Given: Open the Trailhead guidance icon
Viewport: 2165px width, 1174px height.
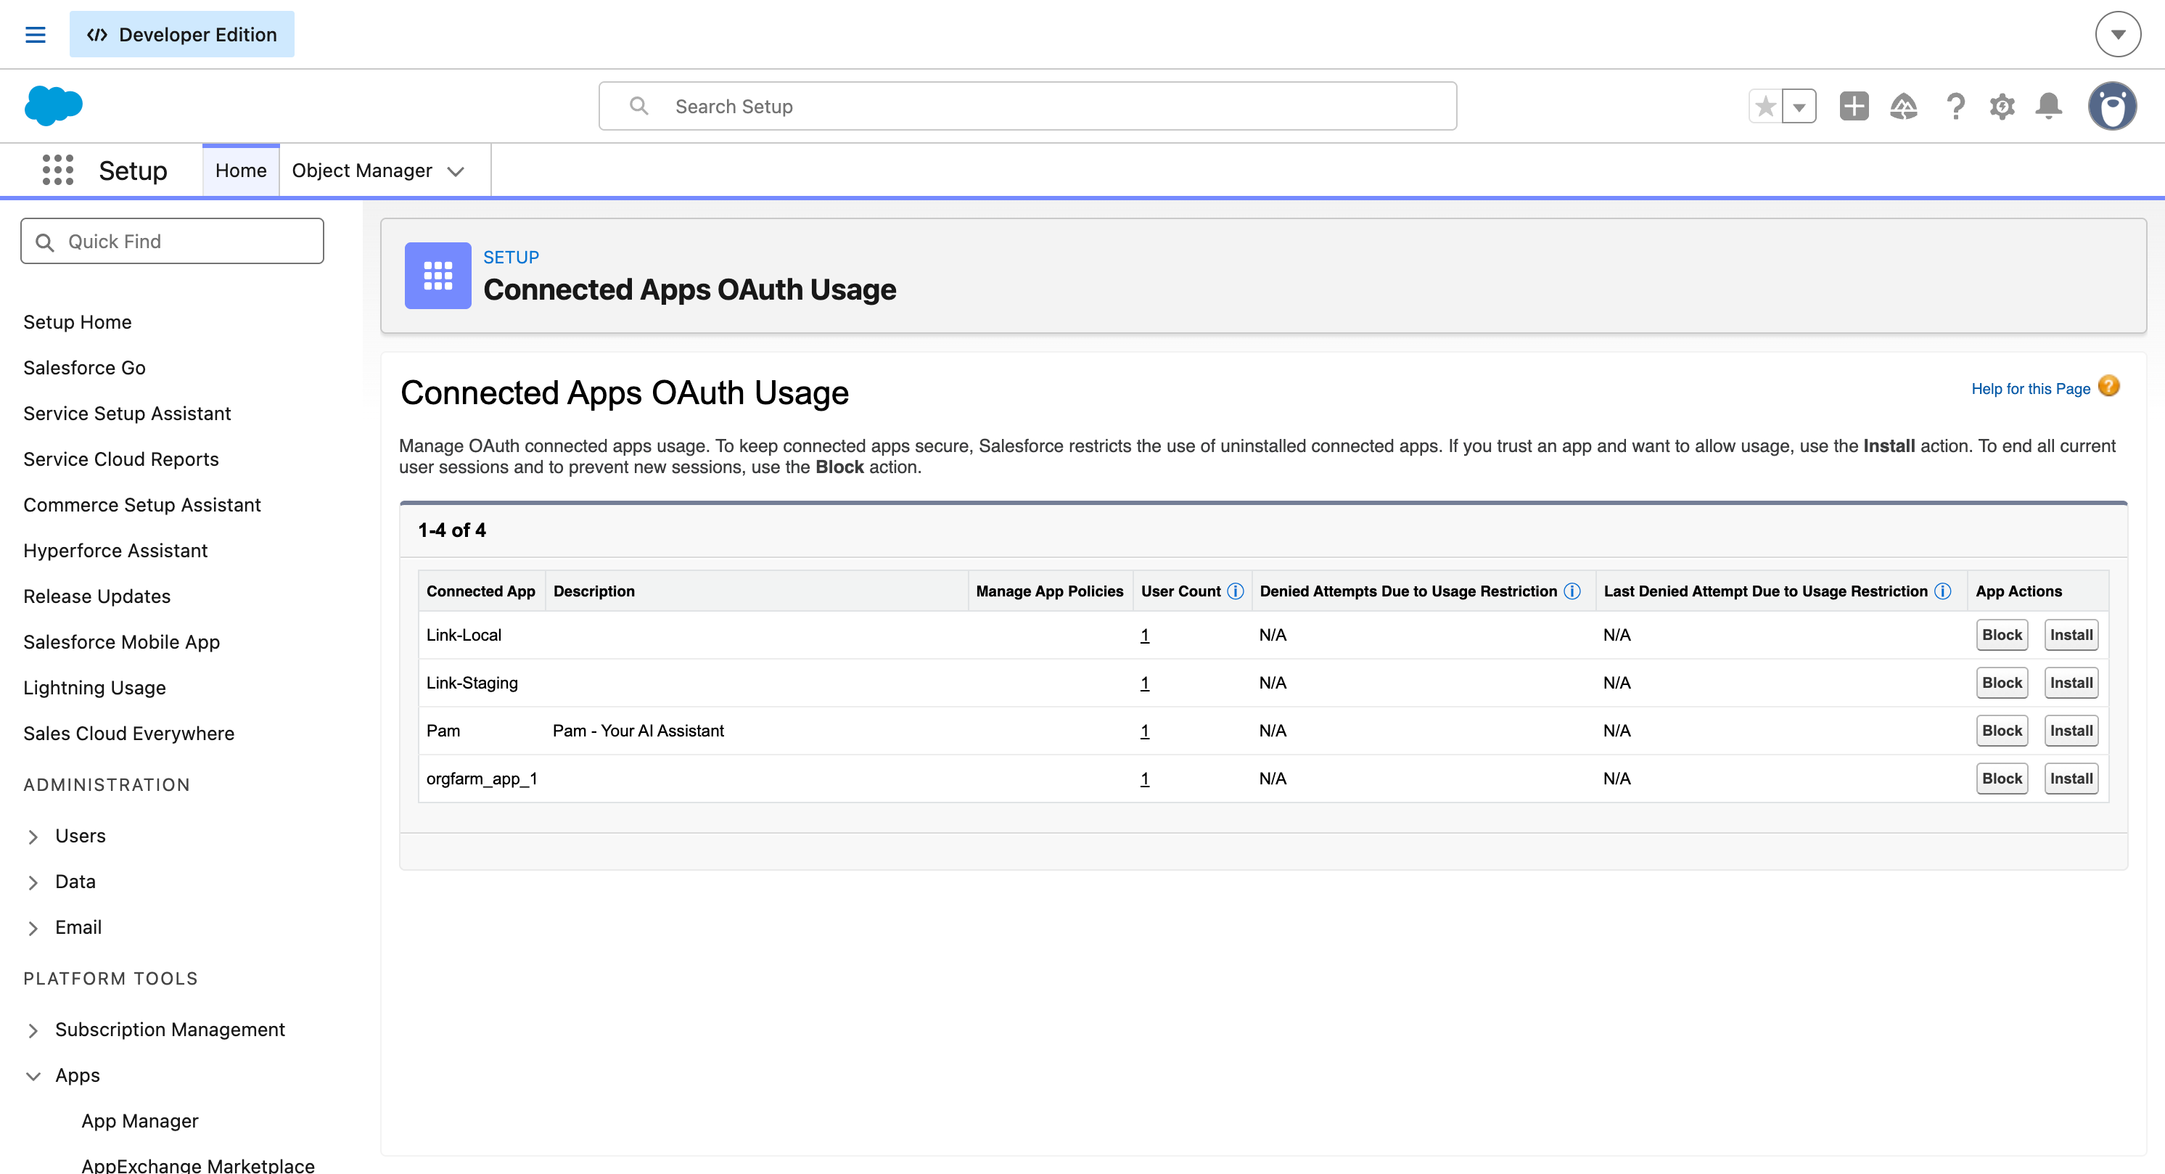Looking at the screenshot, I should (x=1904, y=106).
